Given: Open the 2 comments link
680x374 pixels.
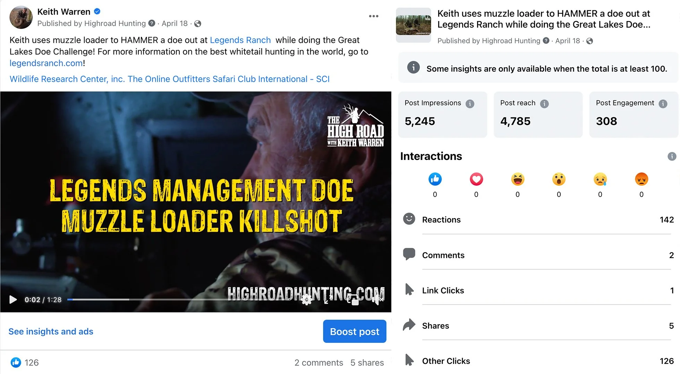Looking at the screenshot, I should coord(318,363).
